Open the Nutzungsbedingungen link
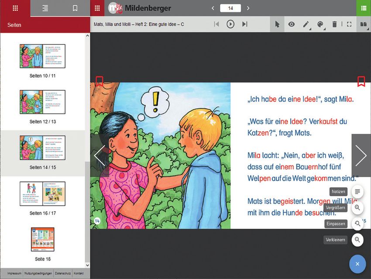Screen dimensions: 371x279 pyautogui.click(x=38, y=273)
